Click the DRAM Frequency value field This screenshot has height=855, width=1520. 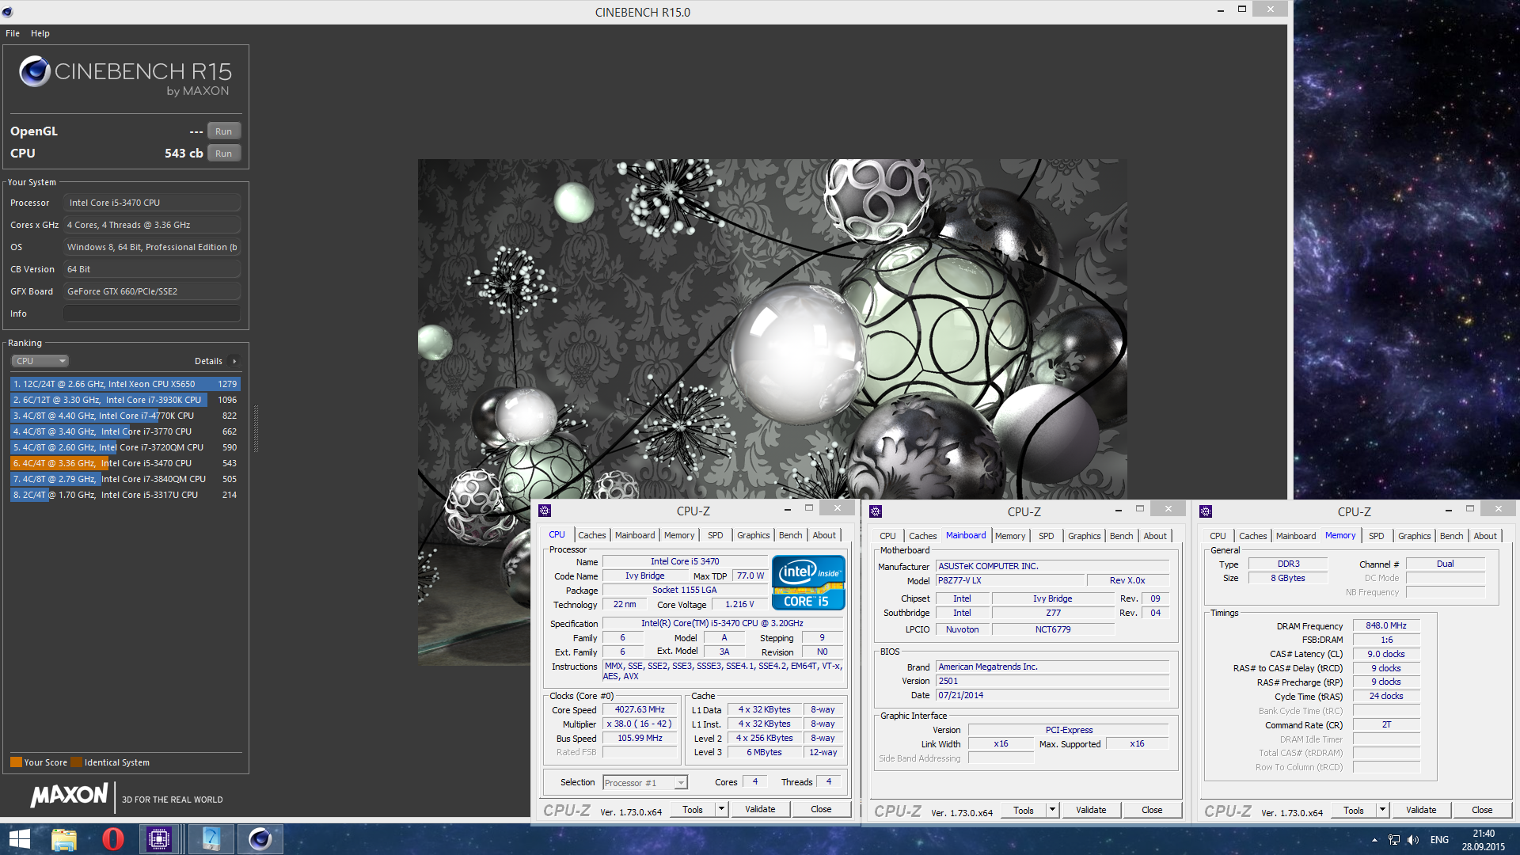pyautogui.click(x=1386, y=625)
